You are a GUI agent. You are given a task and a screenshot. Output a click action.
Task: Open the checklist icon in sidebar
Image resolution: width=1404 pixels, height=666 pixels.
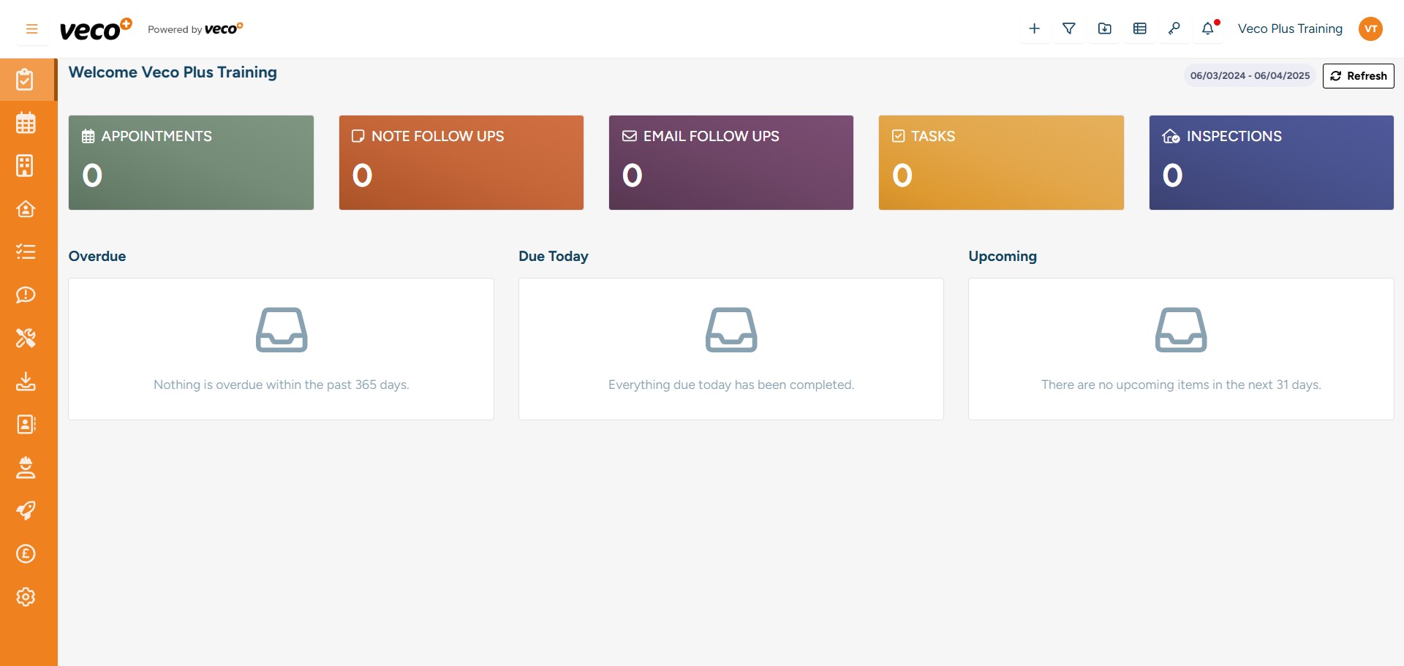point(26,252)
